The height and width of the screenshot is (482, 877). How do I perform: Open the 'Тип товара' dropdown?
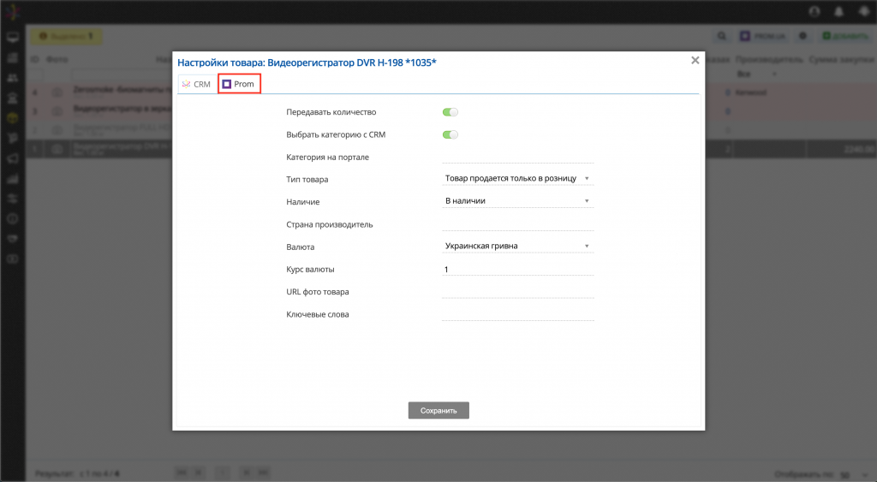[x=518, y=178]
